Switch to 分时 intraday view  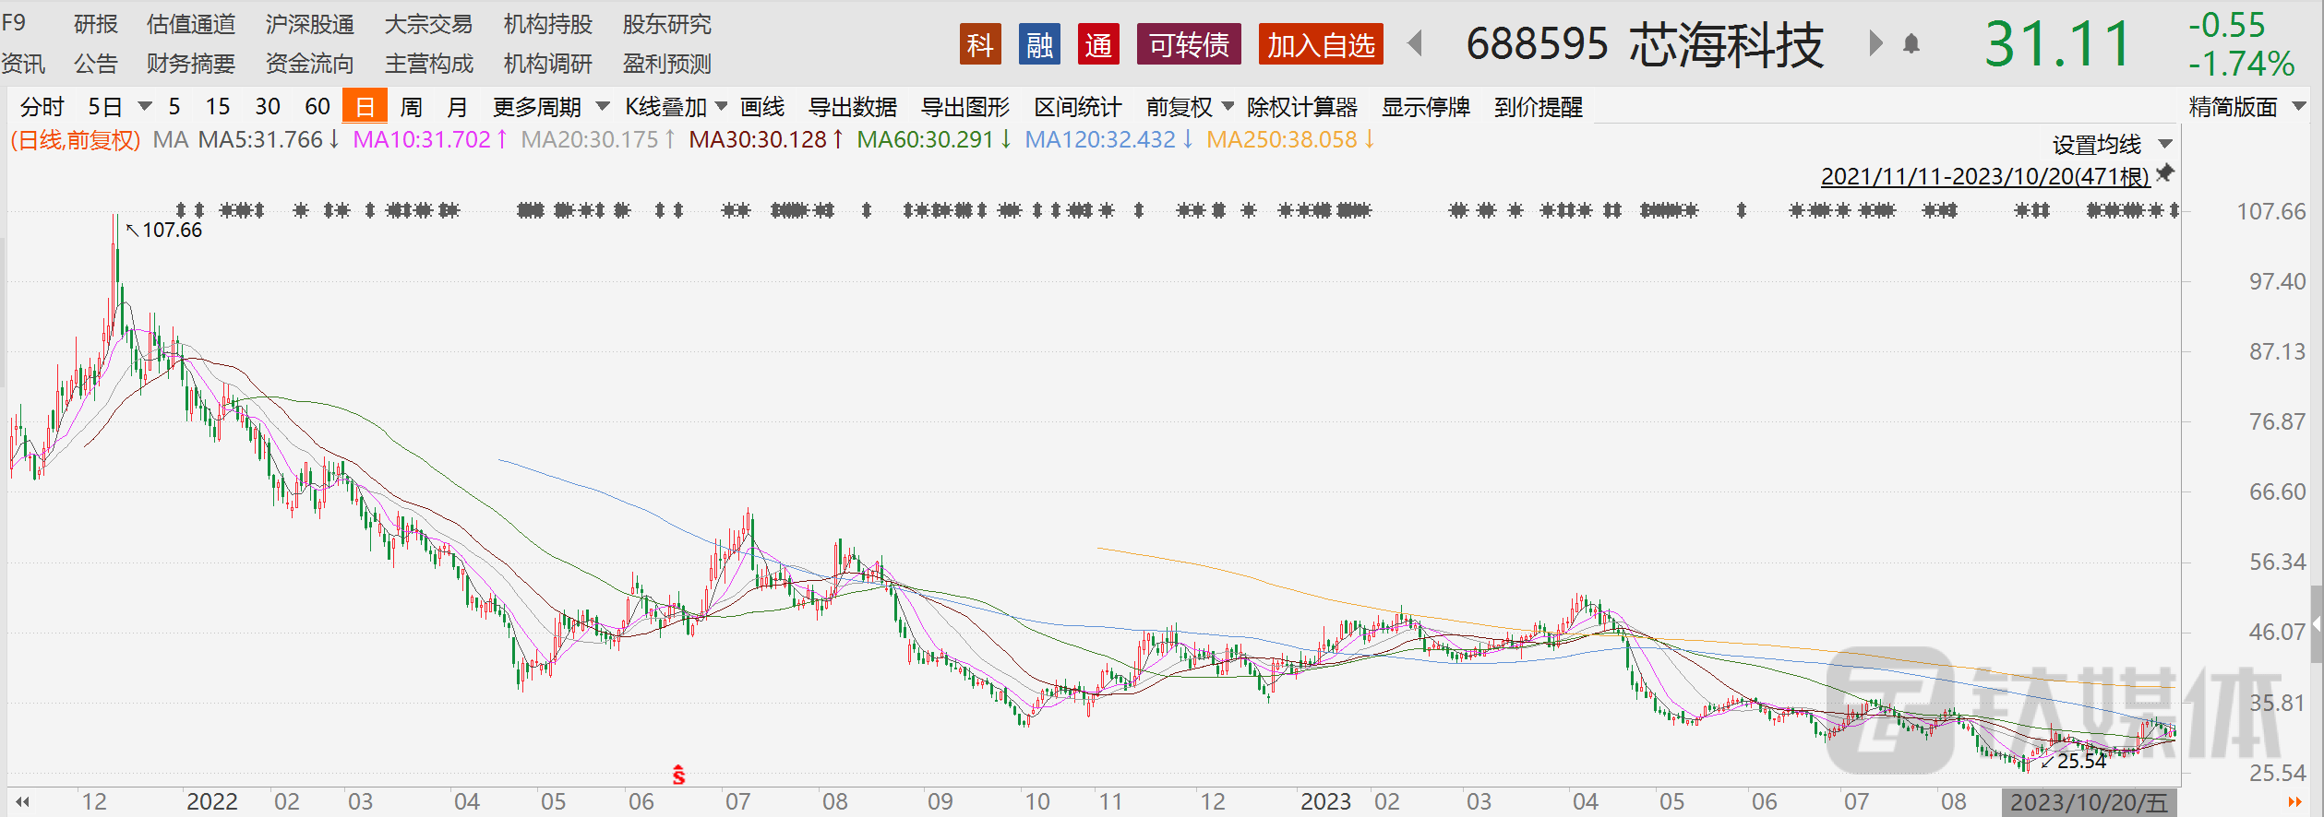[42, 107]
